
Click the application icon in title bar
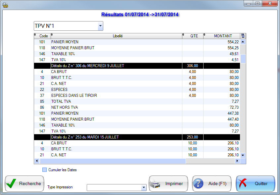pos(5,4)
